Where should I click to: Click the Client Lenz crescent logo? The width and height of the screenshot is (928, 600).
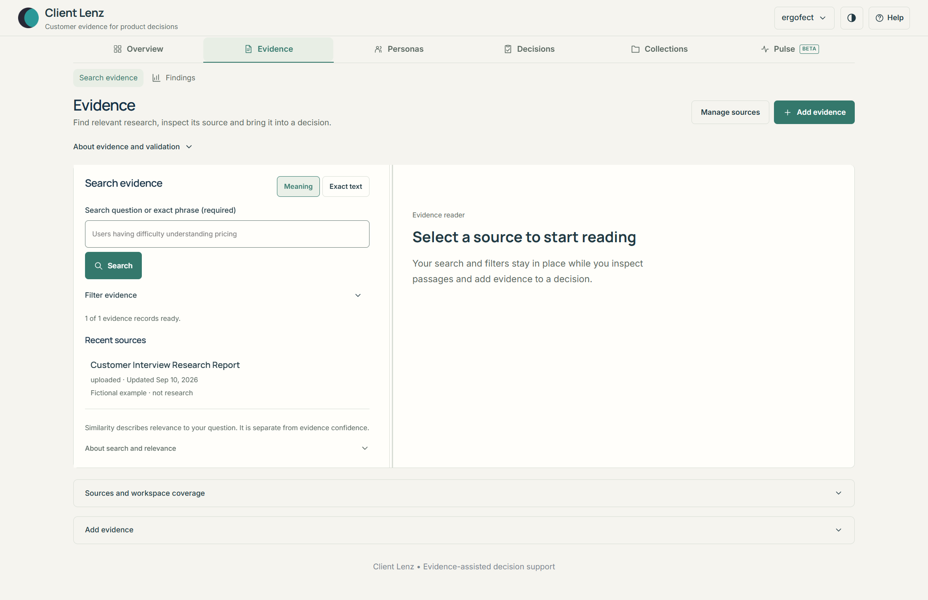pos(28,18)
